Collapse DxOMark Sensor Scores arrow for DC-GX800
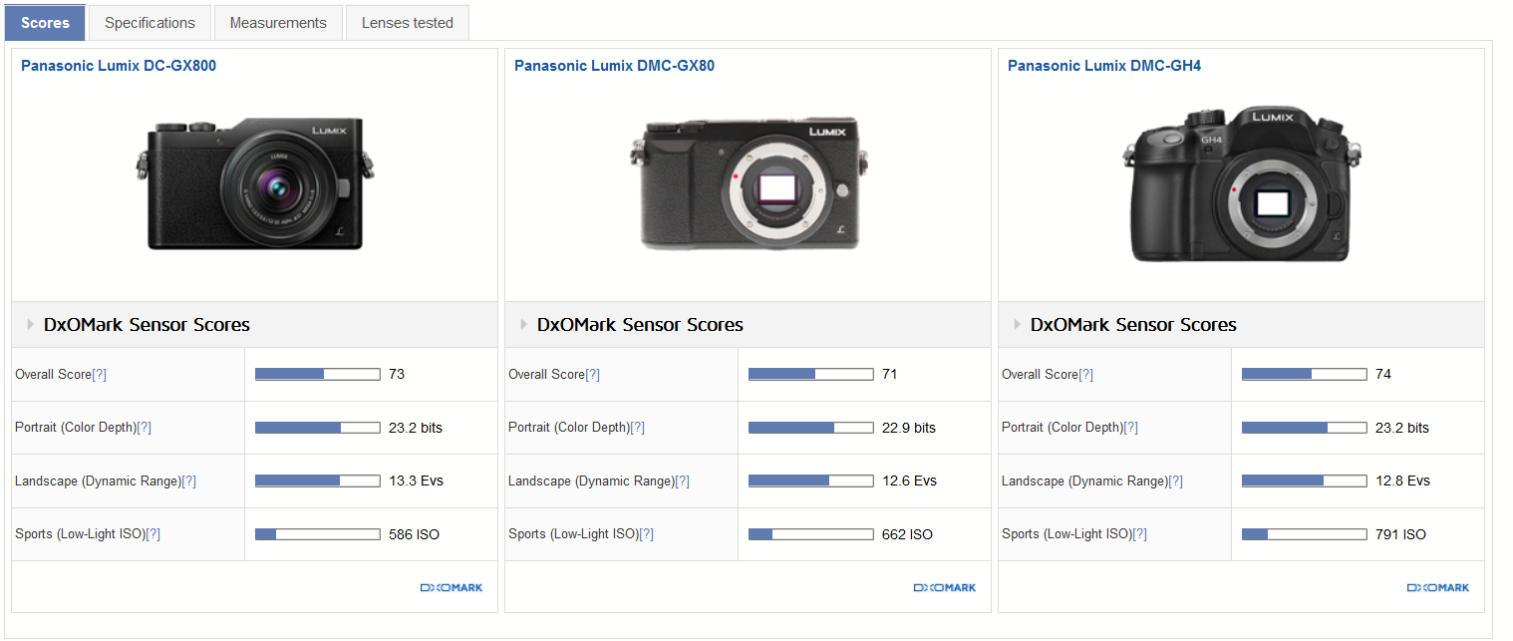The height and width of the screenshot is (641, 1513). [x=31, y=324]
